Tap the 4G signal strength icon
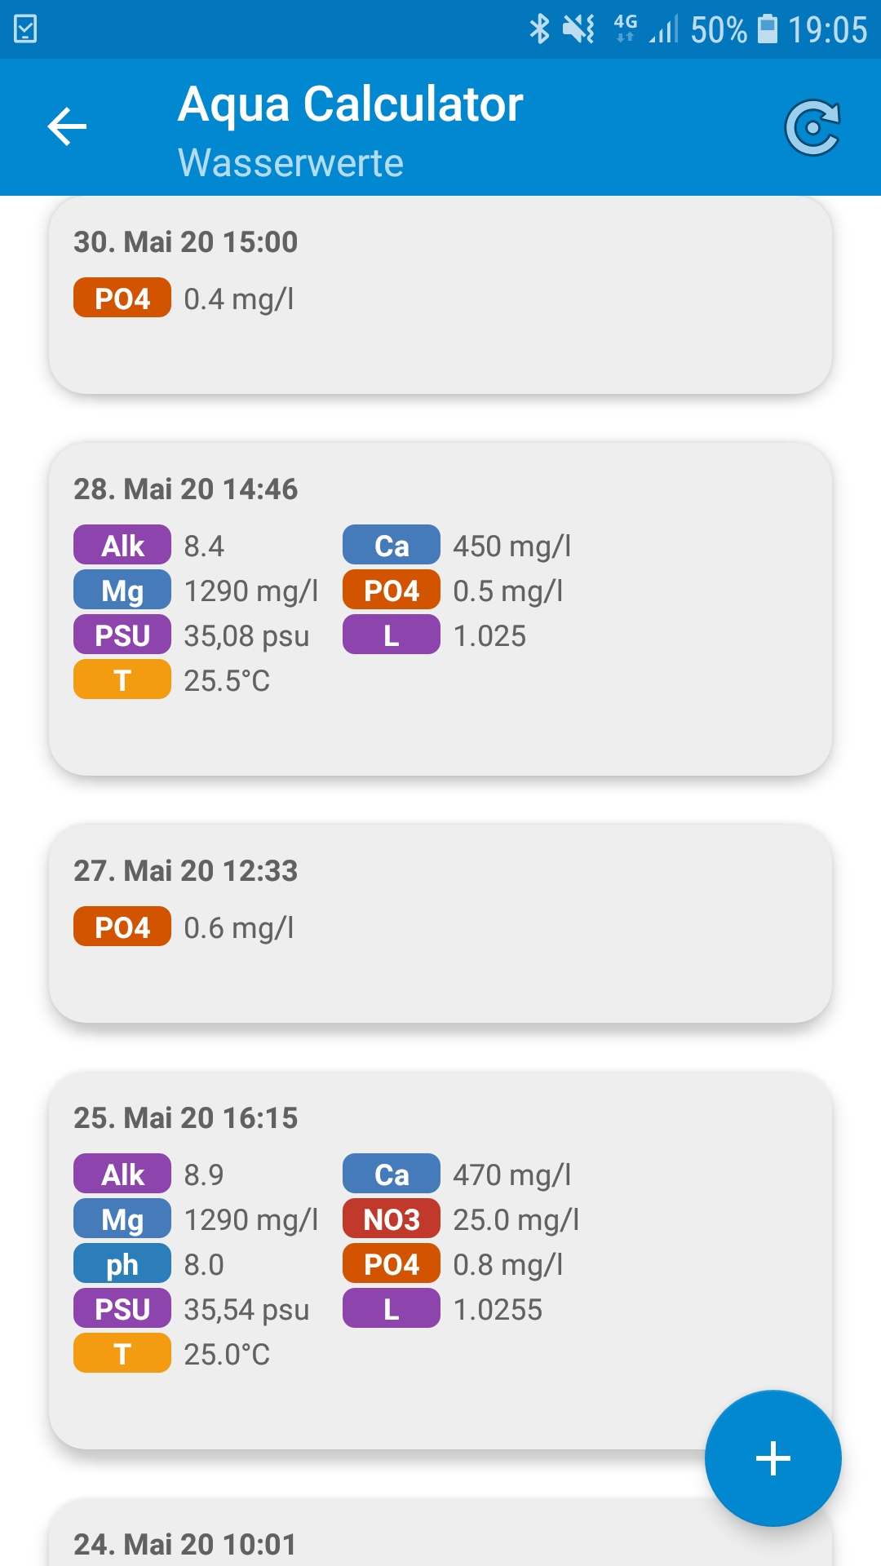881x1566 pixels. point(646,29)
